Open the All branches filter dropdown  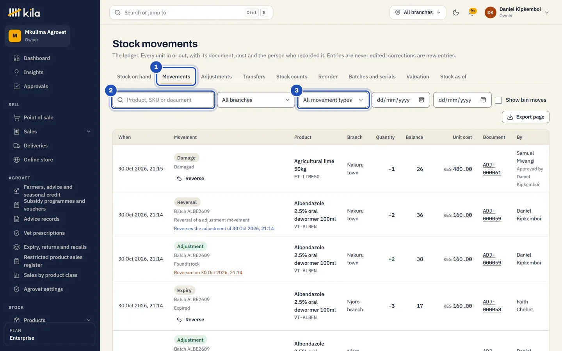pos(256,100)
